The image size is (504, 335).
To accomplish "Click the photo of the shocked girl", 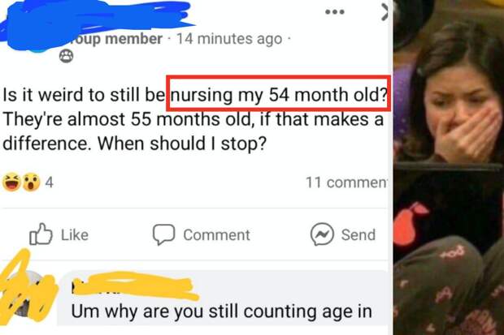I will 449,167.
